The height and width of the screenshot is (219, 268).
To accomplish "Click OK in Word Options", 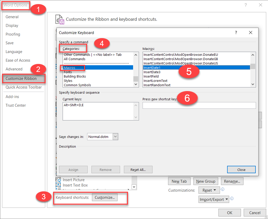I will point(230,213).
